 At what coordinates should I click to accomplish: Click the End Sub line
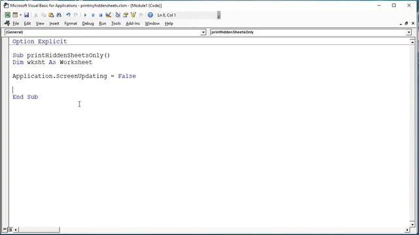[x=25, y=97]
